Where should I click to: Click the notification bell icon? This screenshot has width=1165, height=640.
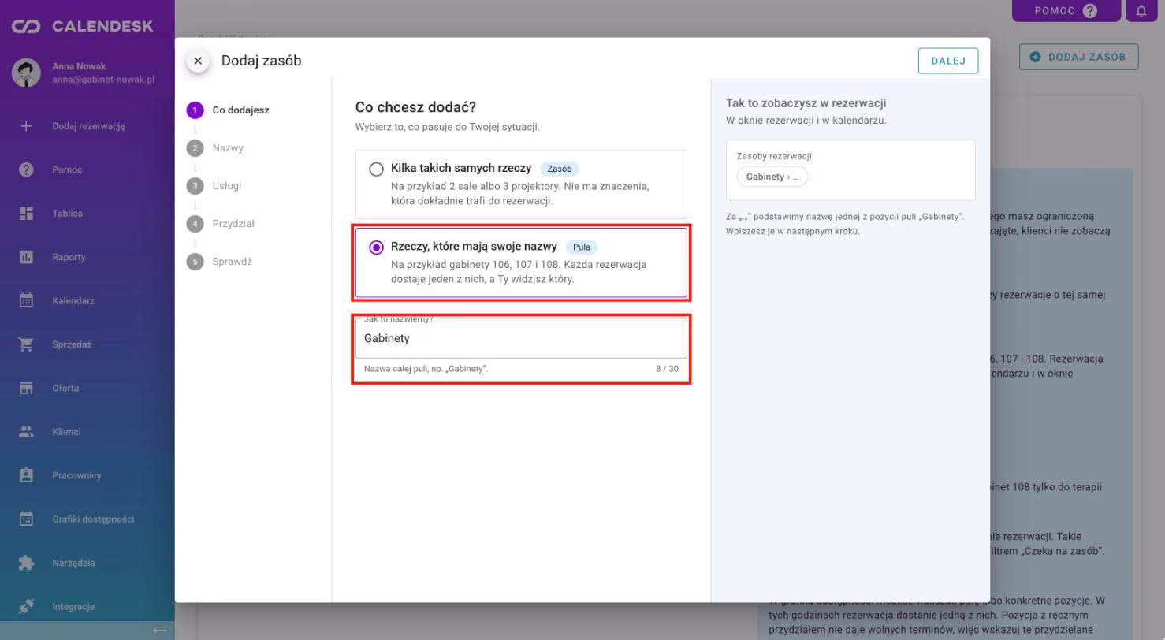pyautogui.click(x=1141, y=11)
